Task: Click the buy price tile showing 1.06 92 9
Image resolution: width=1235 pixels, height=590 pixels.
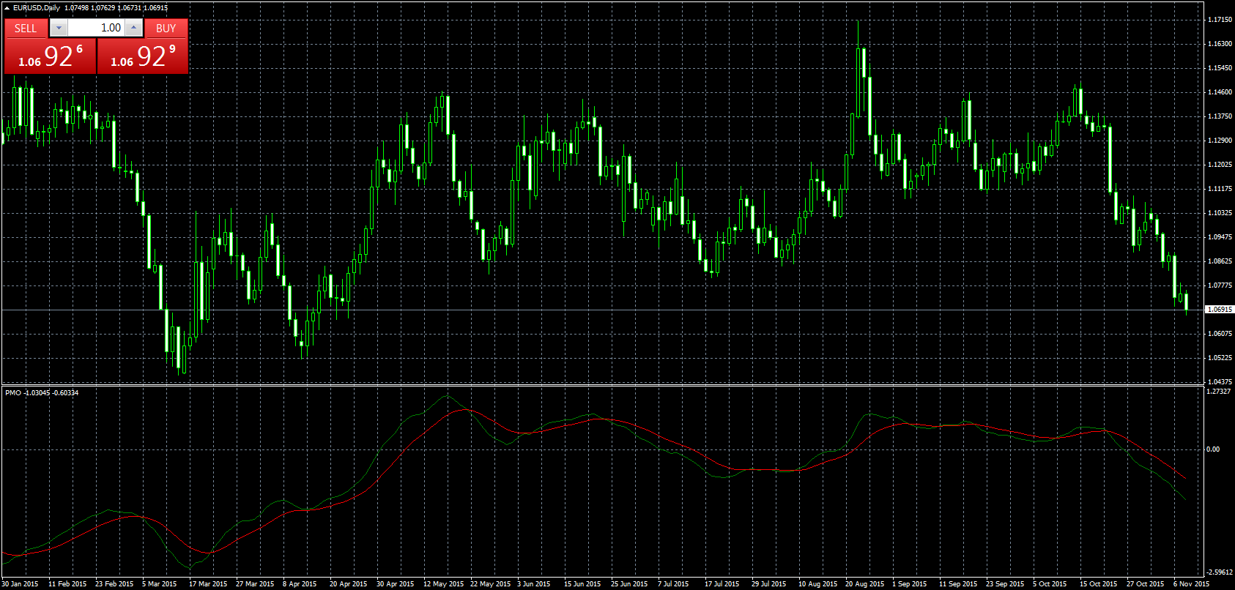Action: pos(143,56)
